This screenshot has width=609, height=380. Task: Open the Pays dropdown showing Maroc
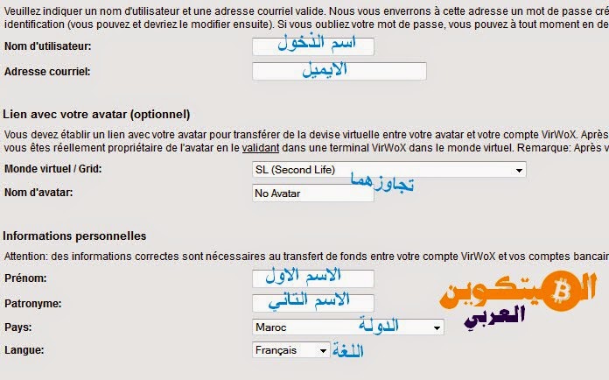tap(348, 327)
